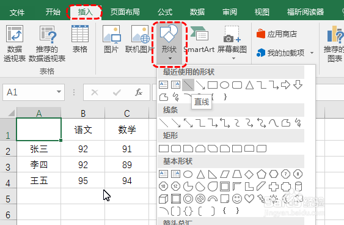Insert a Table (表格) from ribbon

point(80,39)
